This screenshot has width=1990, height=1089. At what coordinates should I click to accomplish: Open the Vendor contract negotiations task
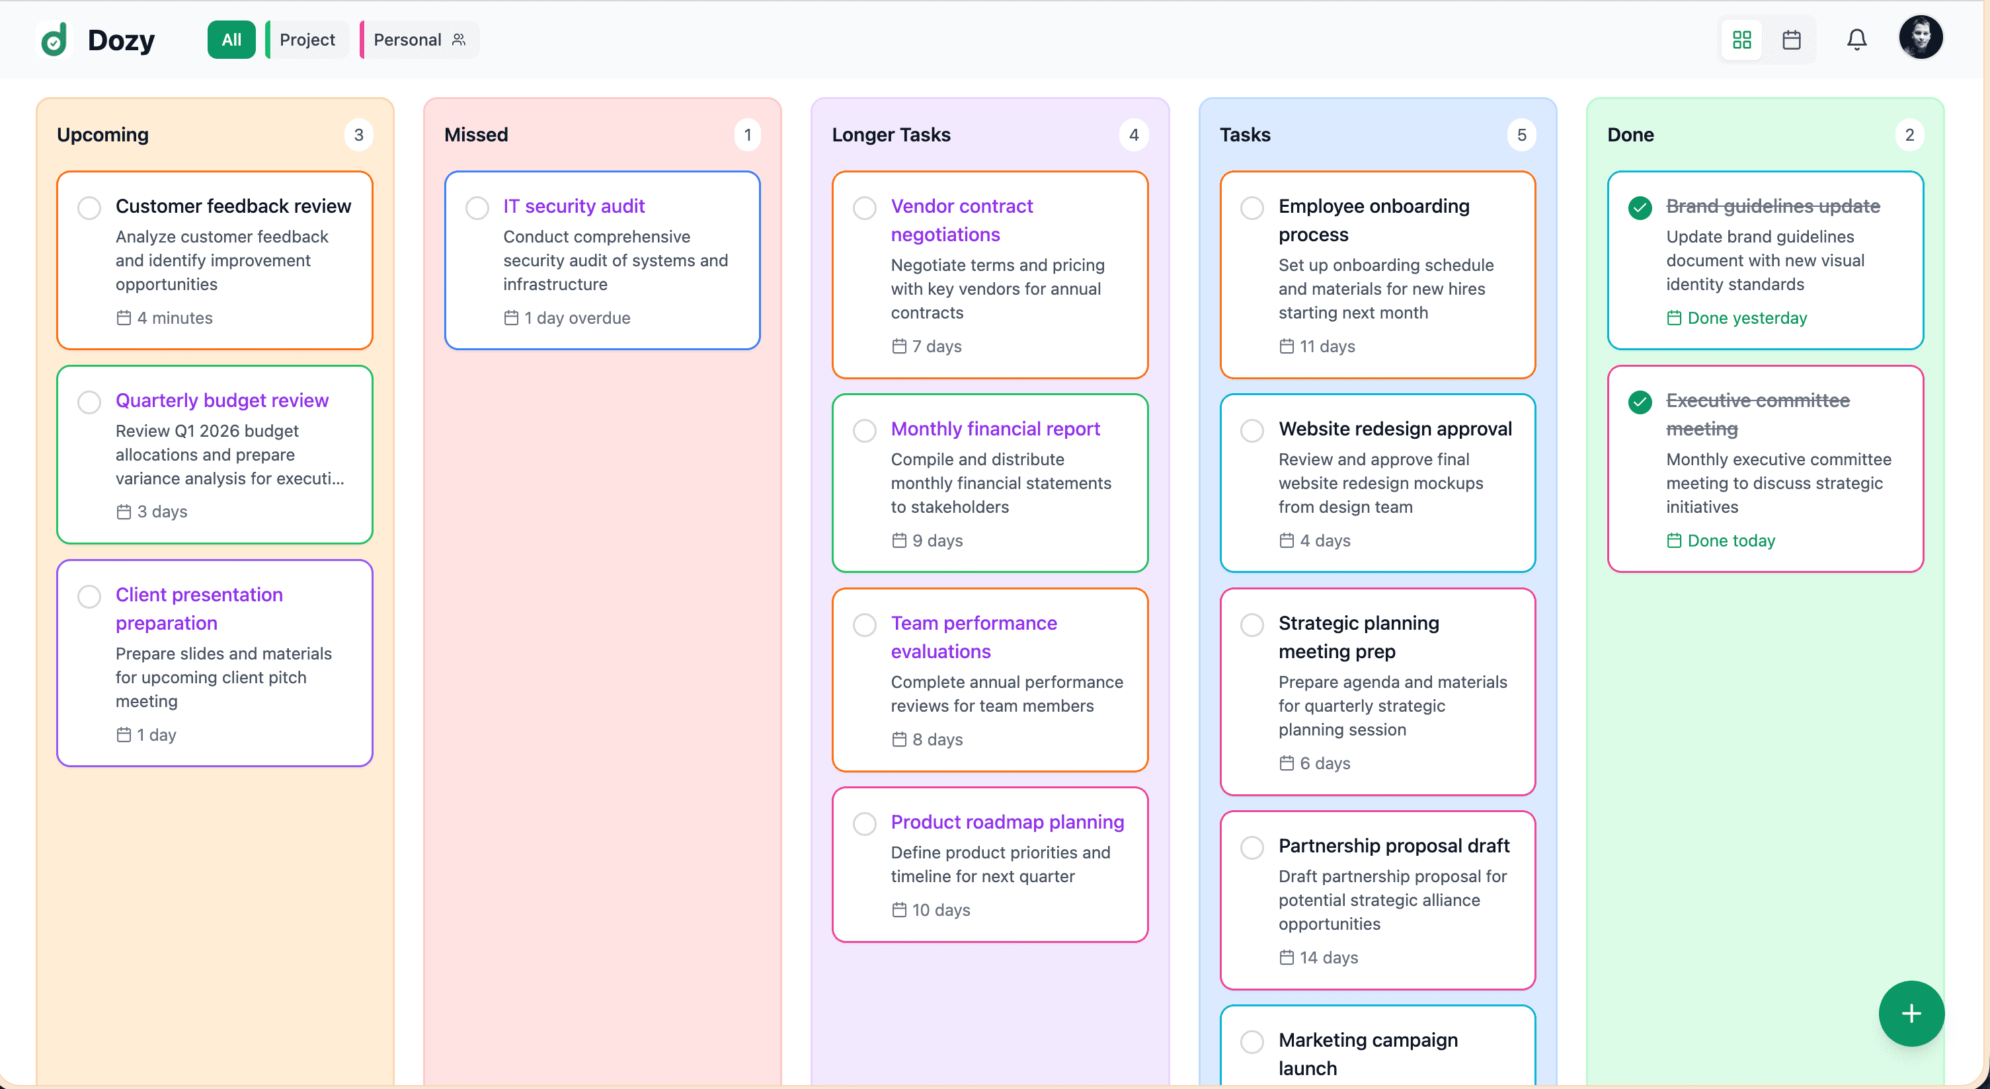pos(961,220)
